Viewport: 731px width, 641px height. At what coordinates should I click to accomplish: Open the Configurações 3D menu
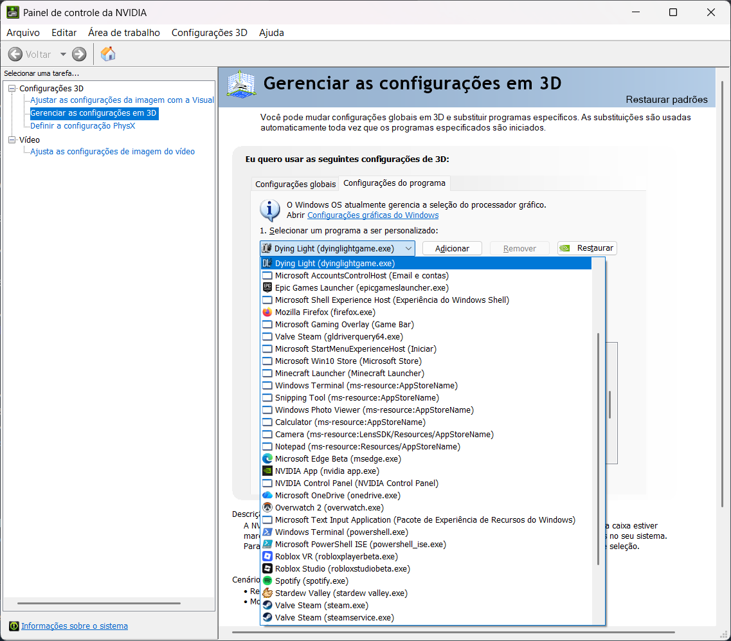click(210, 33)
